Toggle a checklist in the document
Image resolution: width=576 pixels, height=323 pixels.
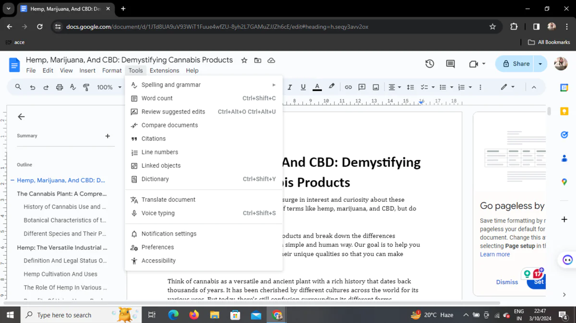point(424,87)
